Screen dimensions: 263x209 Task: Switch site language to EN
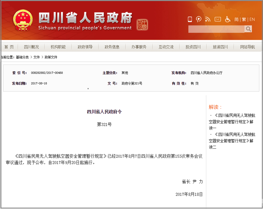[x=252, y=19]
